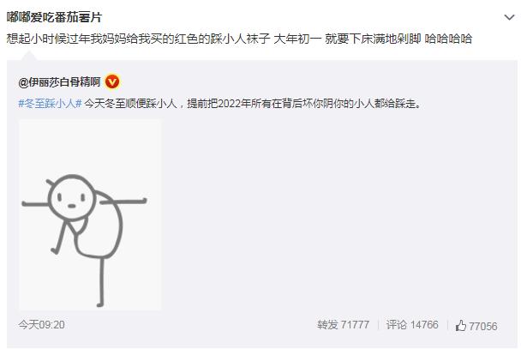Open the #冬至踩小人# hashtag topic
Screen dimensions: 521x349
50,104
